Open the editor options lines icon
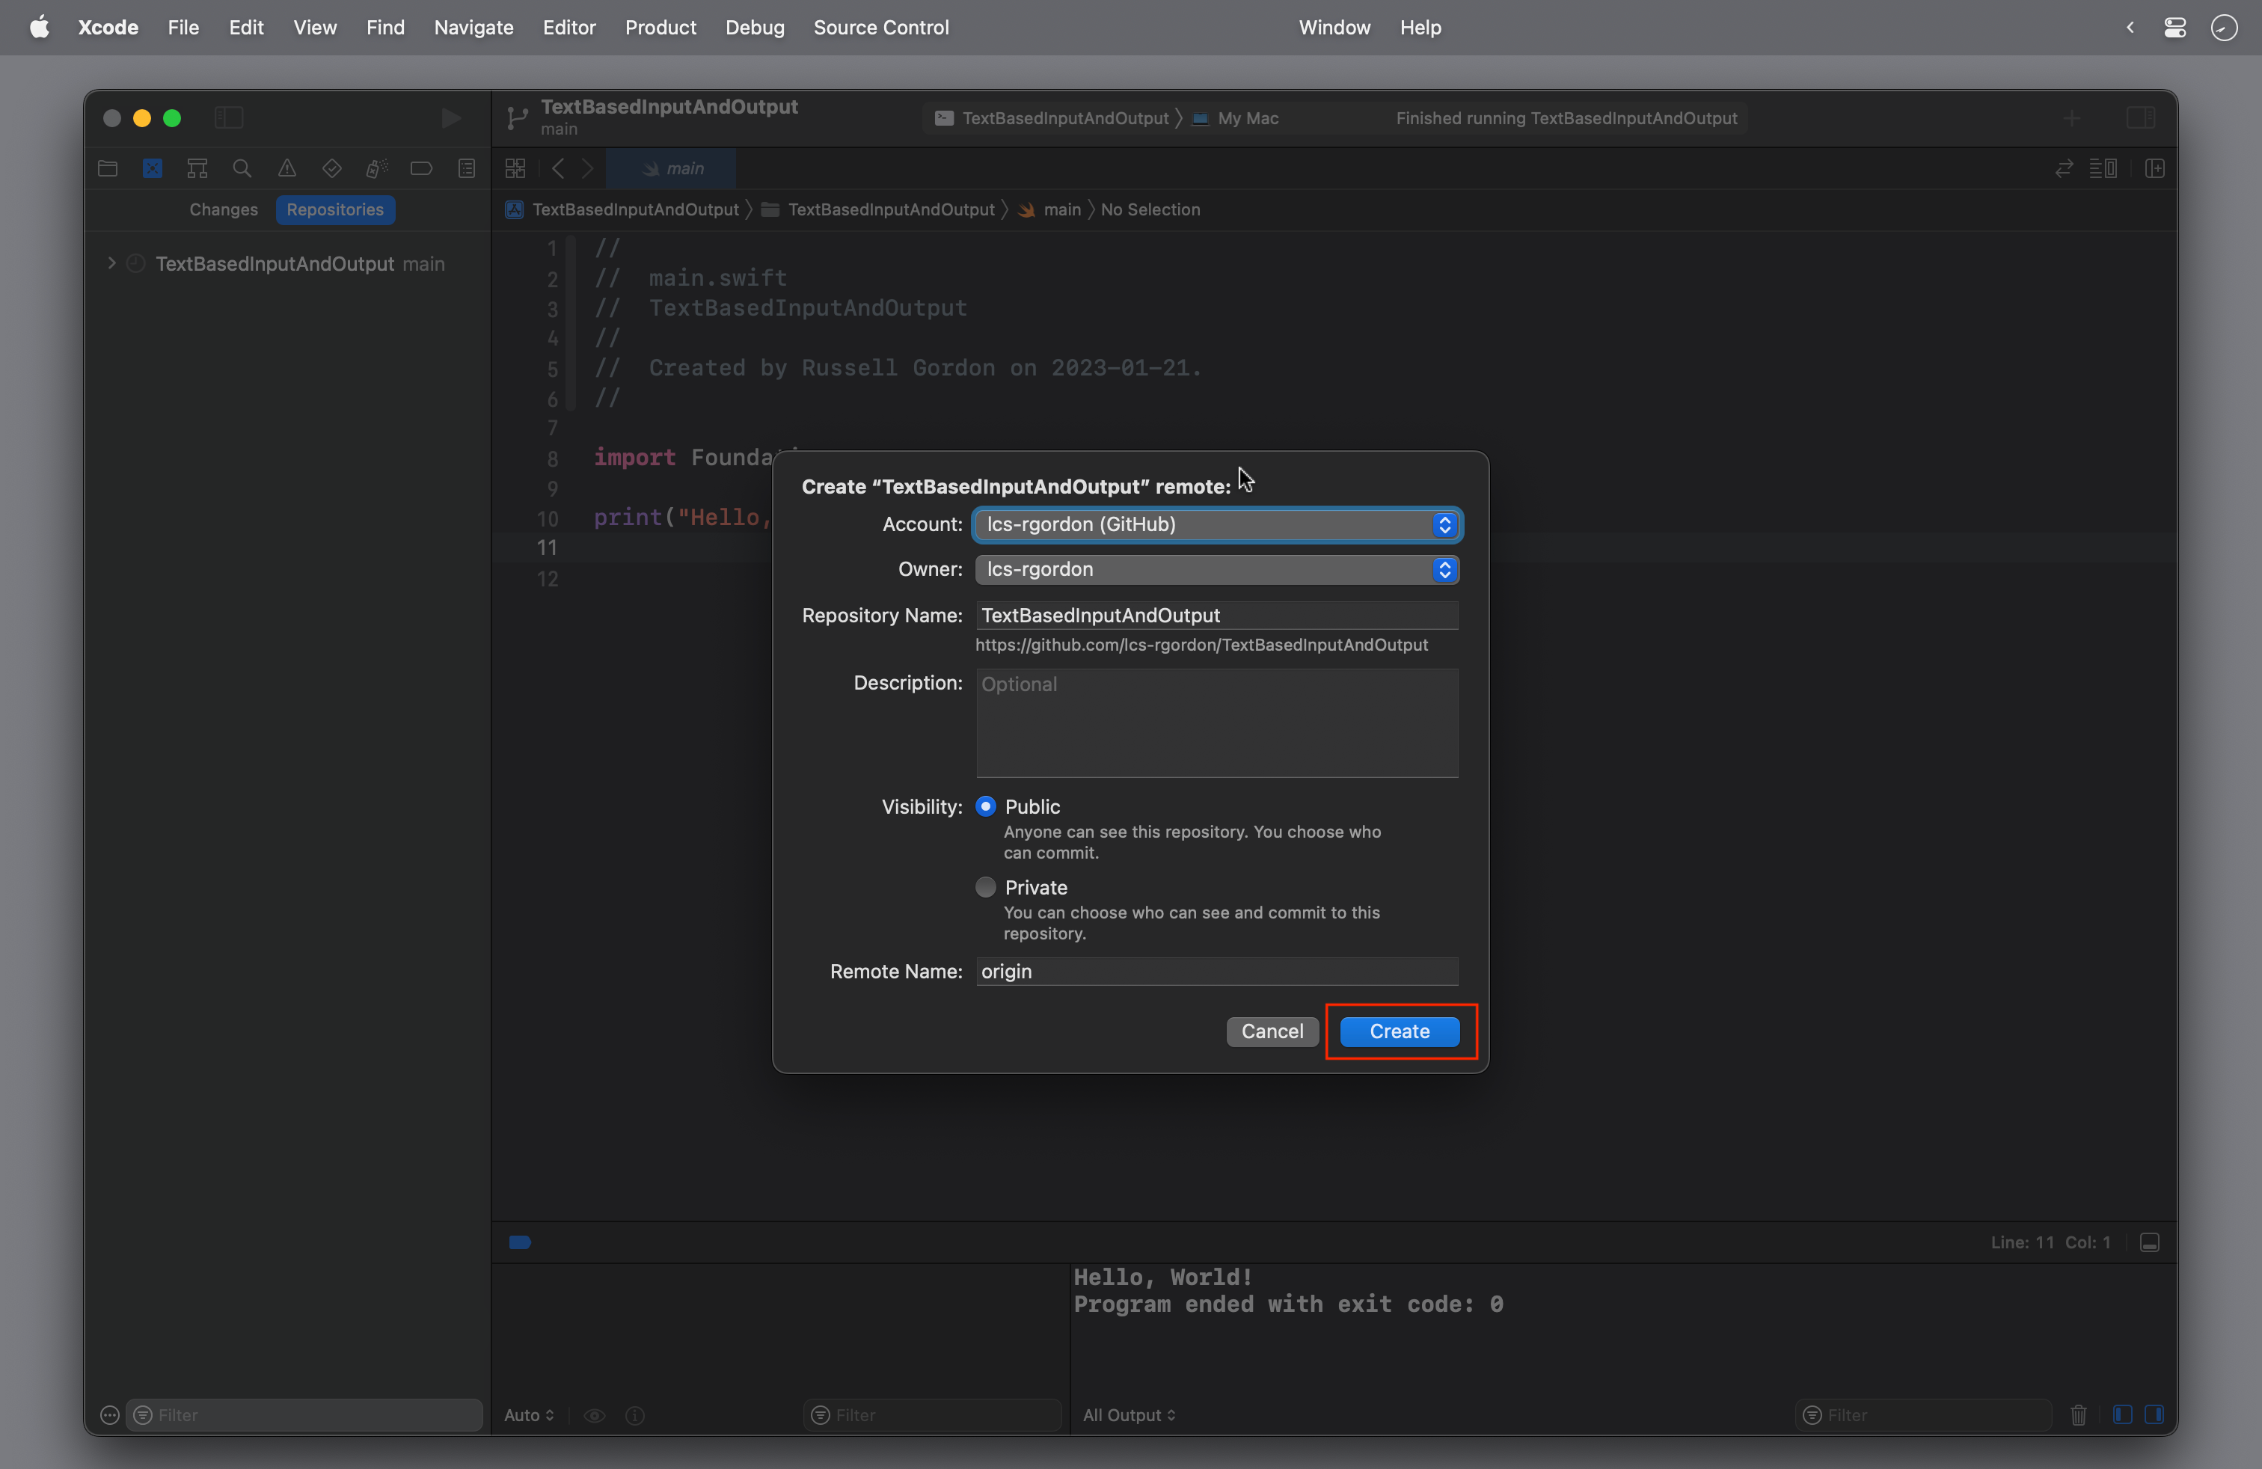Screen dimensions: 2262x1469 pos(2103,168)
